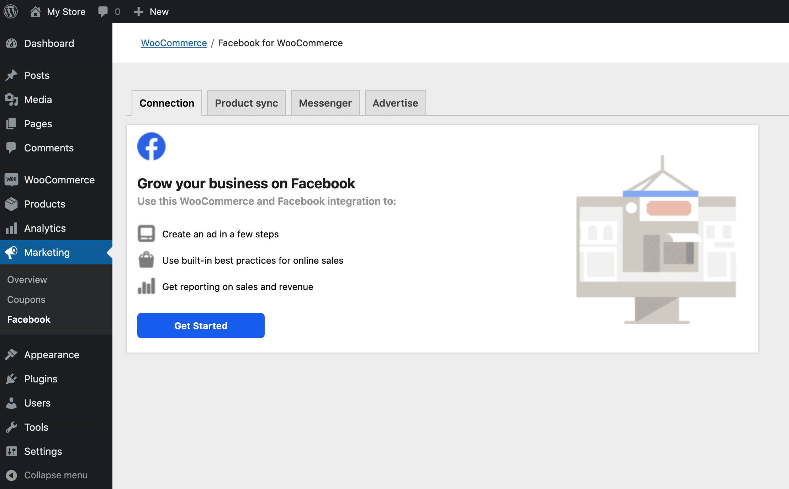Click the Marketing megaphone icon

point(11,252)
